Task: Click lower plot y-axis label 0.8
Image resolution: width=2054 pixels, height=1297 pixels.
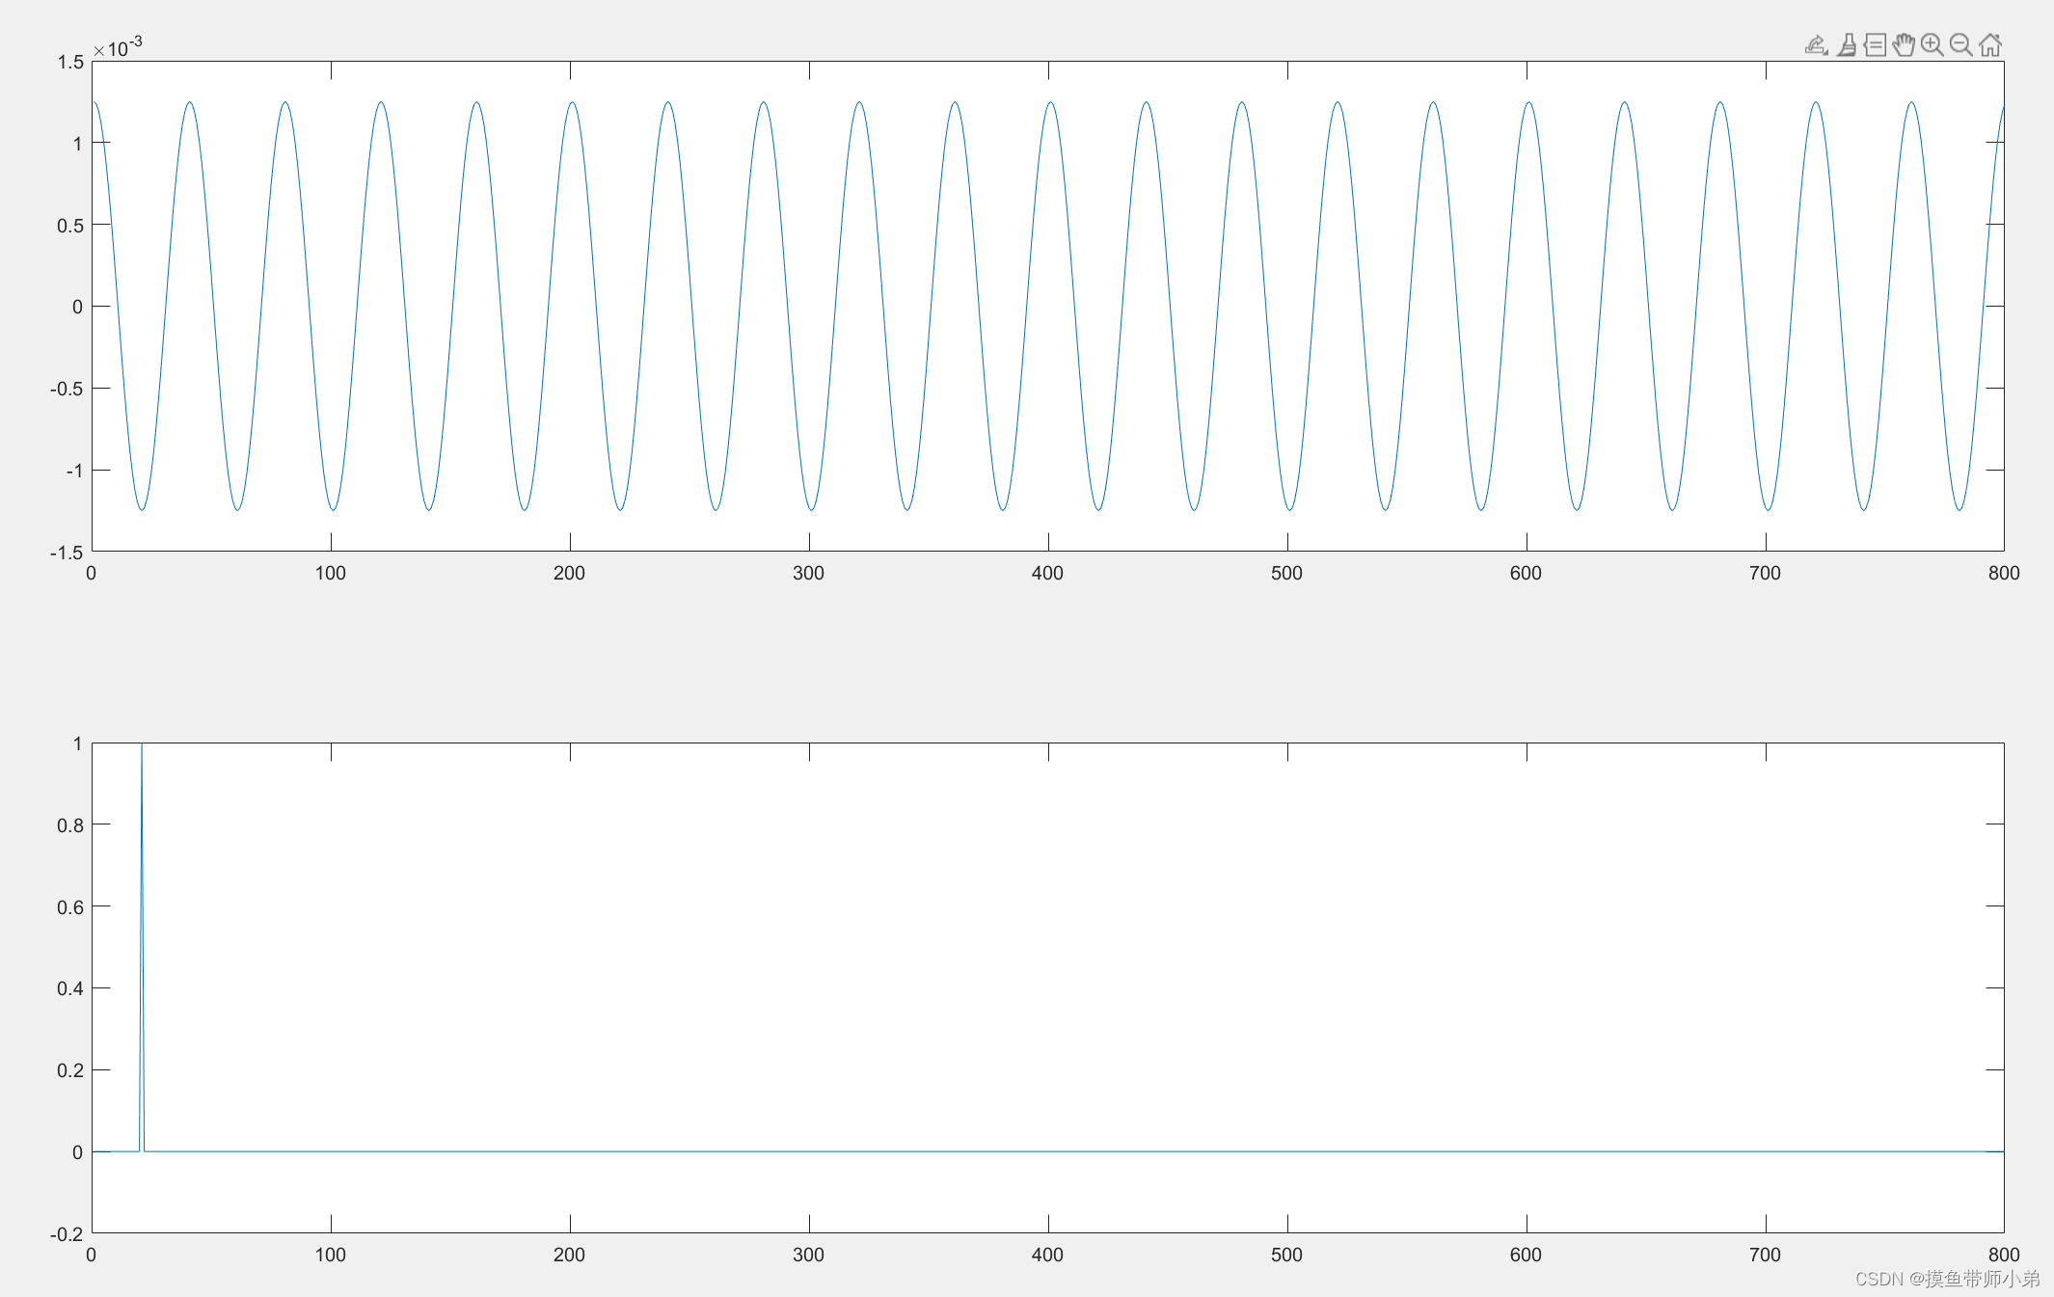Action: (70, 825)
